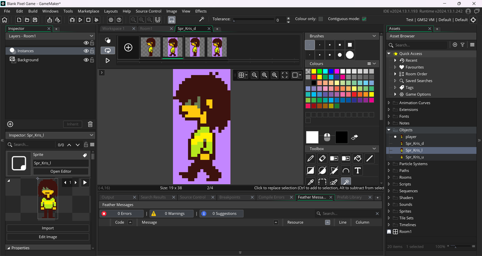The image size is (482, 256).
Task: Collapse the Colours panel chevron
Action: point(374,64)
